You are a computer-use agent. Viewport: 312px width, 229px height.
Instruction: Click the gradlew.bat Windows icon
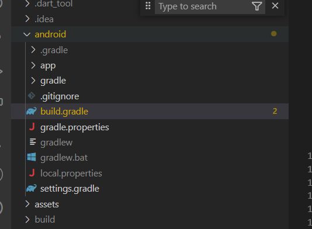32,157
